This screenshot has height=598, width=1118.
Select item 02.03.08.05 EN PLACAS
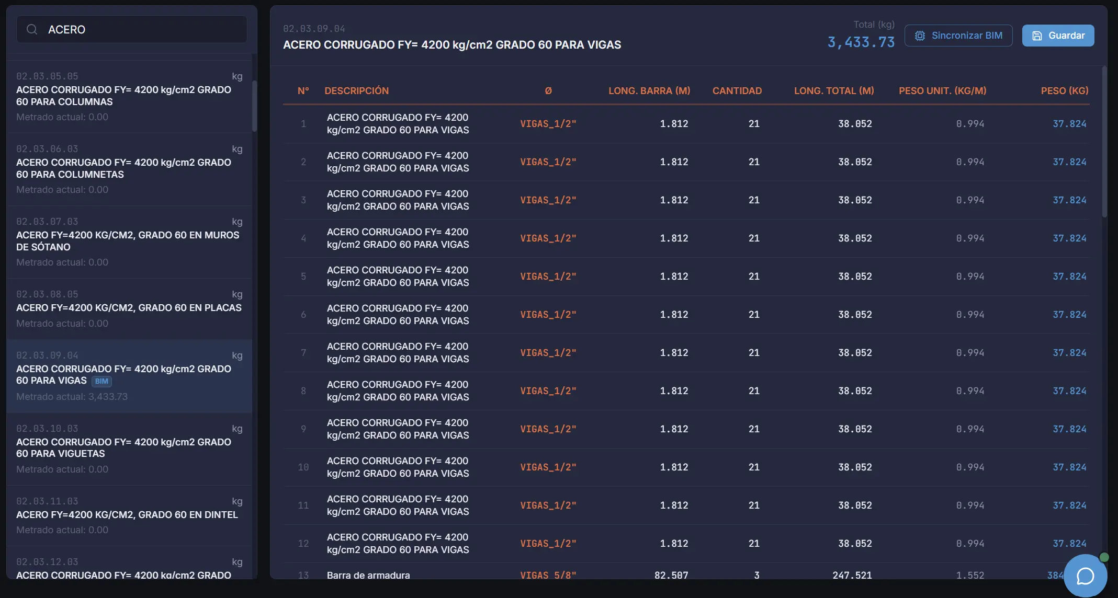click(129, 309)
